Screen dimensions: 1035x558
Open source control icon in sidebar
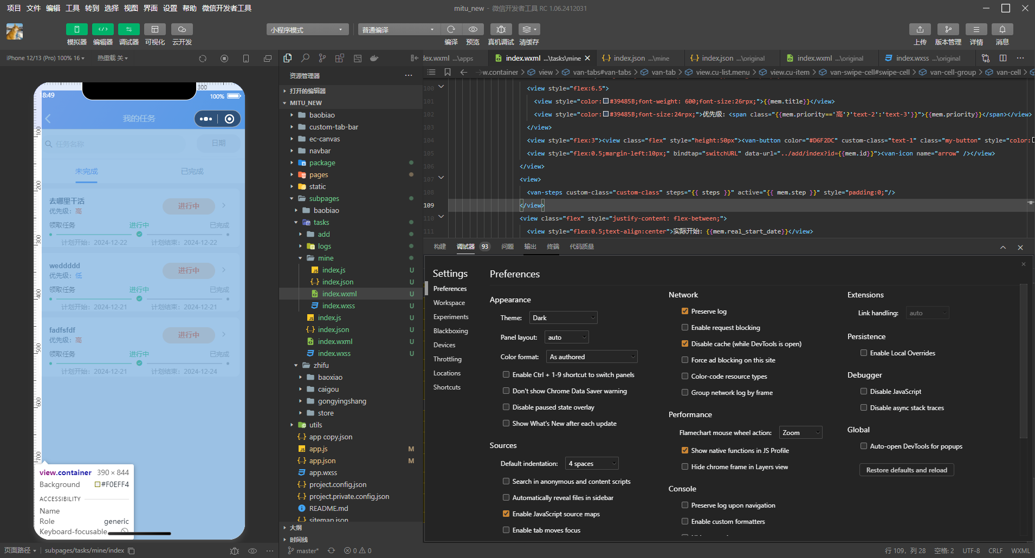322,58
